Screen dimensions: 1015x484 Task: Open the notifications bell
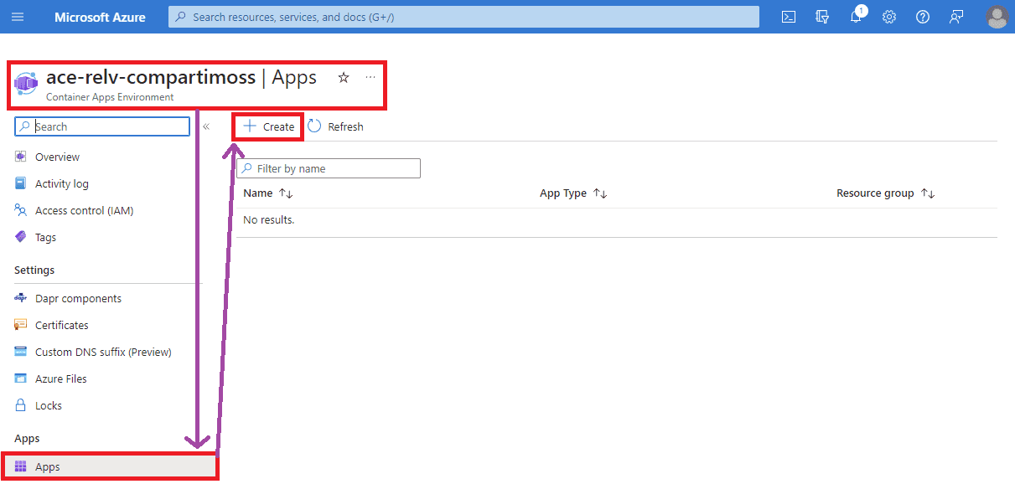[856, 17]
